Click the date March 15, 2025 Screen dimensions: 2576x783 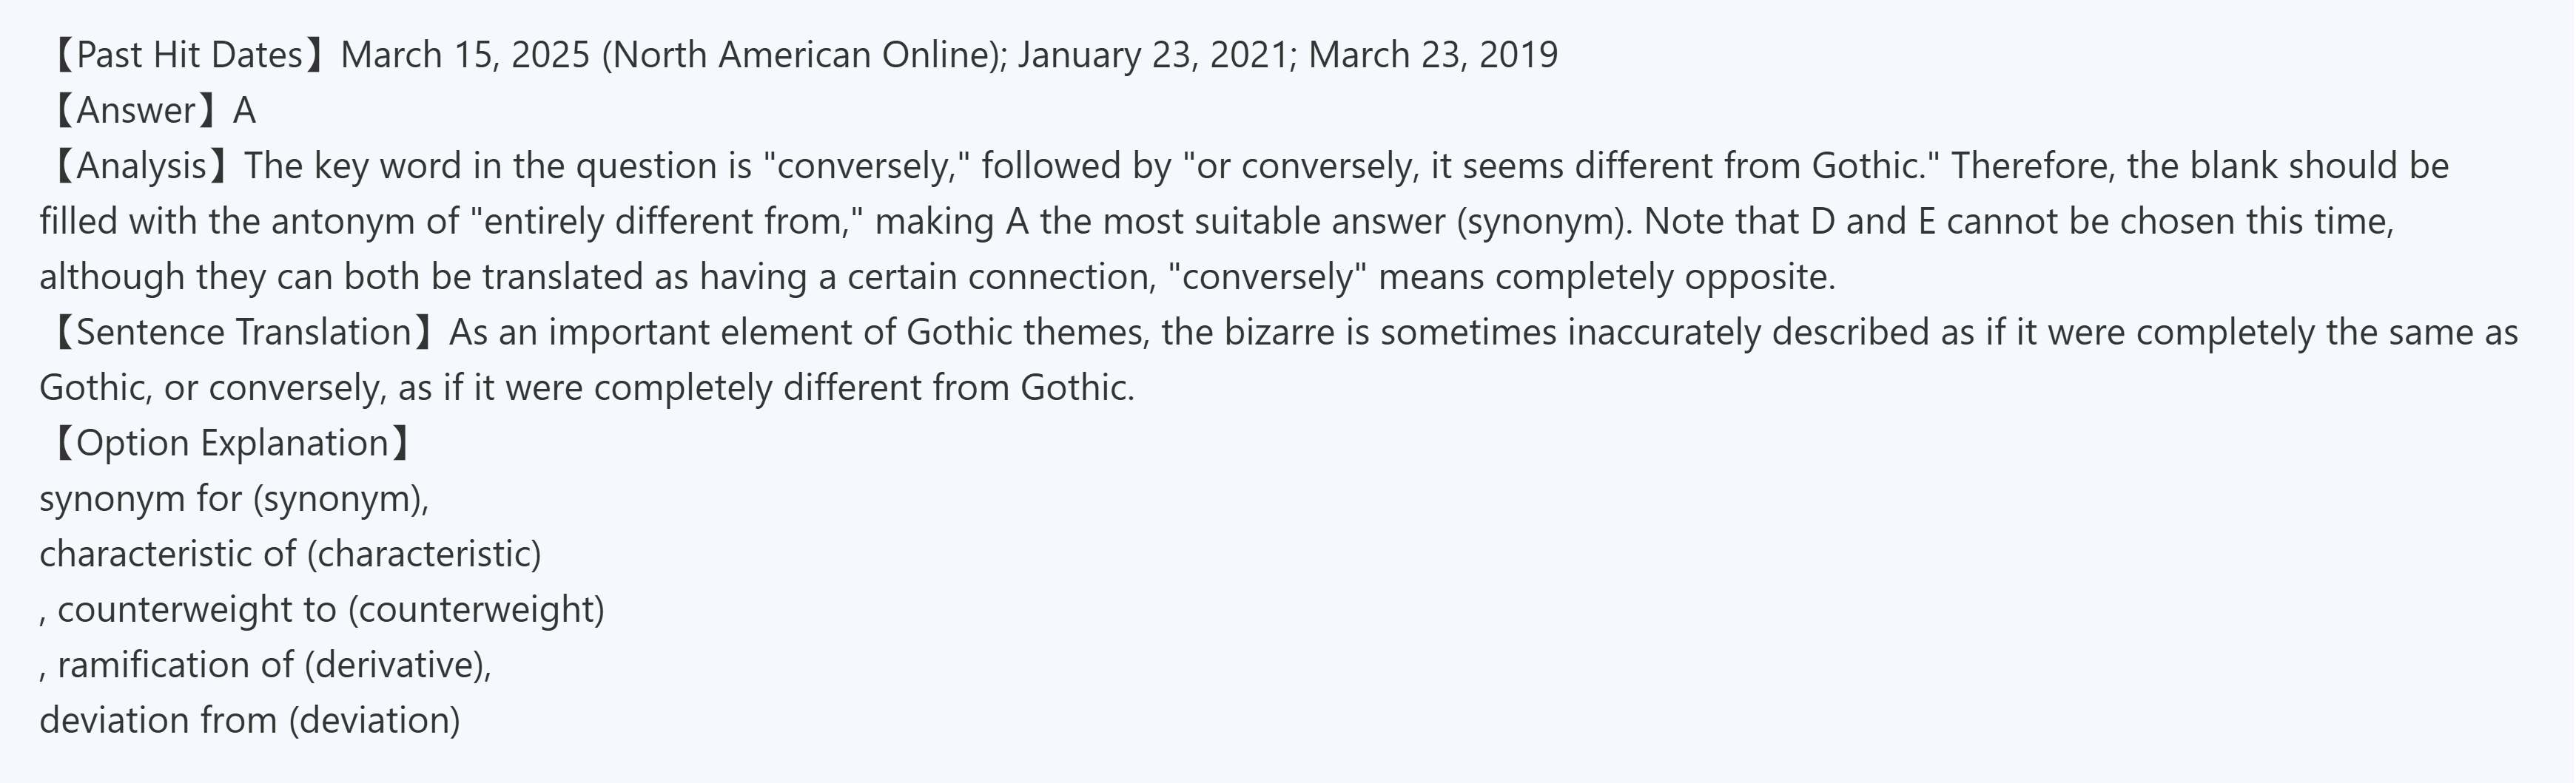(x=465, y=55)
